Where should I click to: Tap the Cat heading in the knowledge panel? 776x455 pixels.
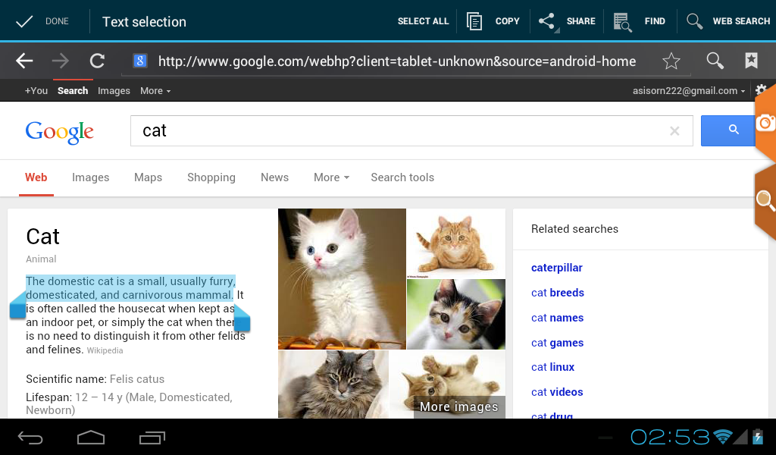(x=42, y=237)
